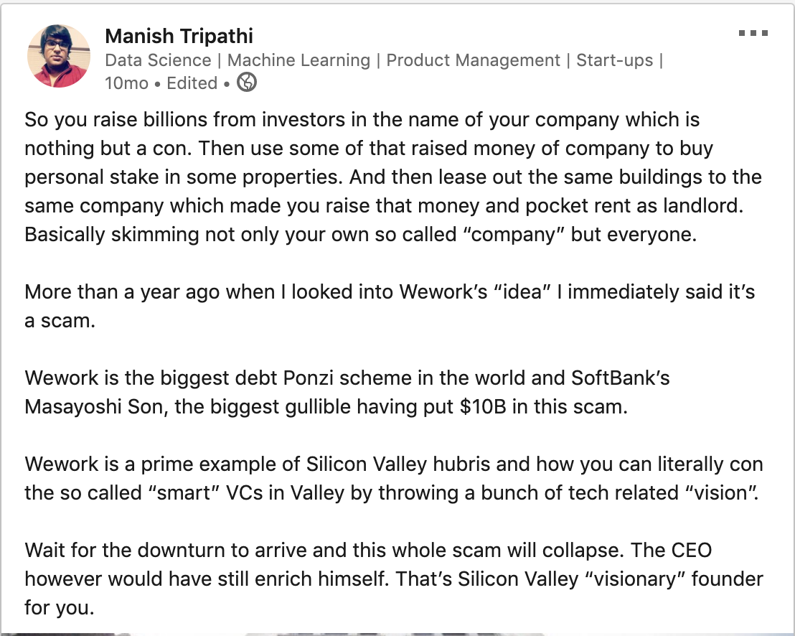795x636 pixels.
Task: Click "Machine Learning" in the headline
Action: [302, 60]
